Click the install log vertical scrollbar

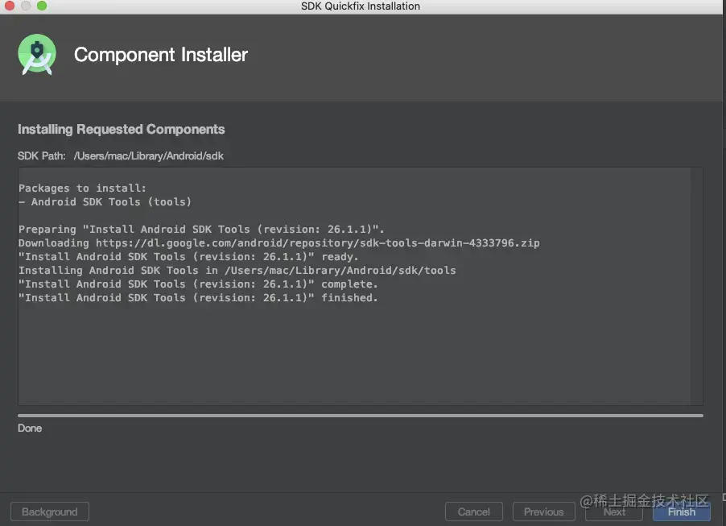(x=697, y=287)
